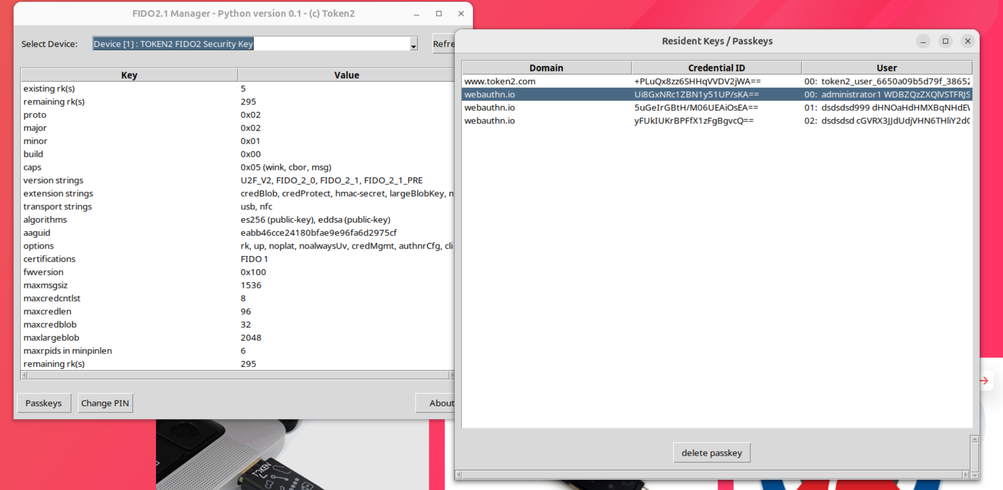Close the Resident Keys / Passkeys window
The height and width of the screenshot is (490, 1003).
point(967,42)
